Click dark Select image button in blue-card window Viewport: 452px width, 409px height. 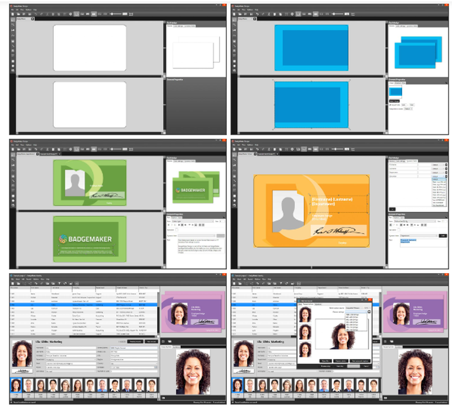pos(394,101)
